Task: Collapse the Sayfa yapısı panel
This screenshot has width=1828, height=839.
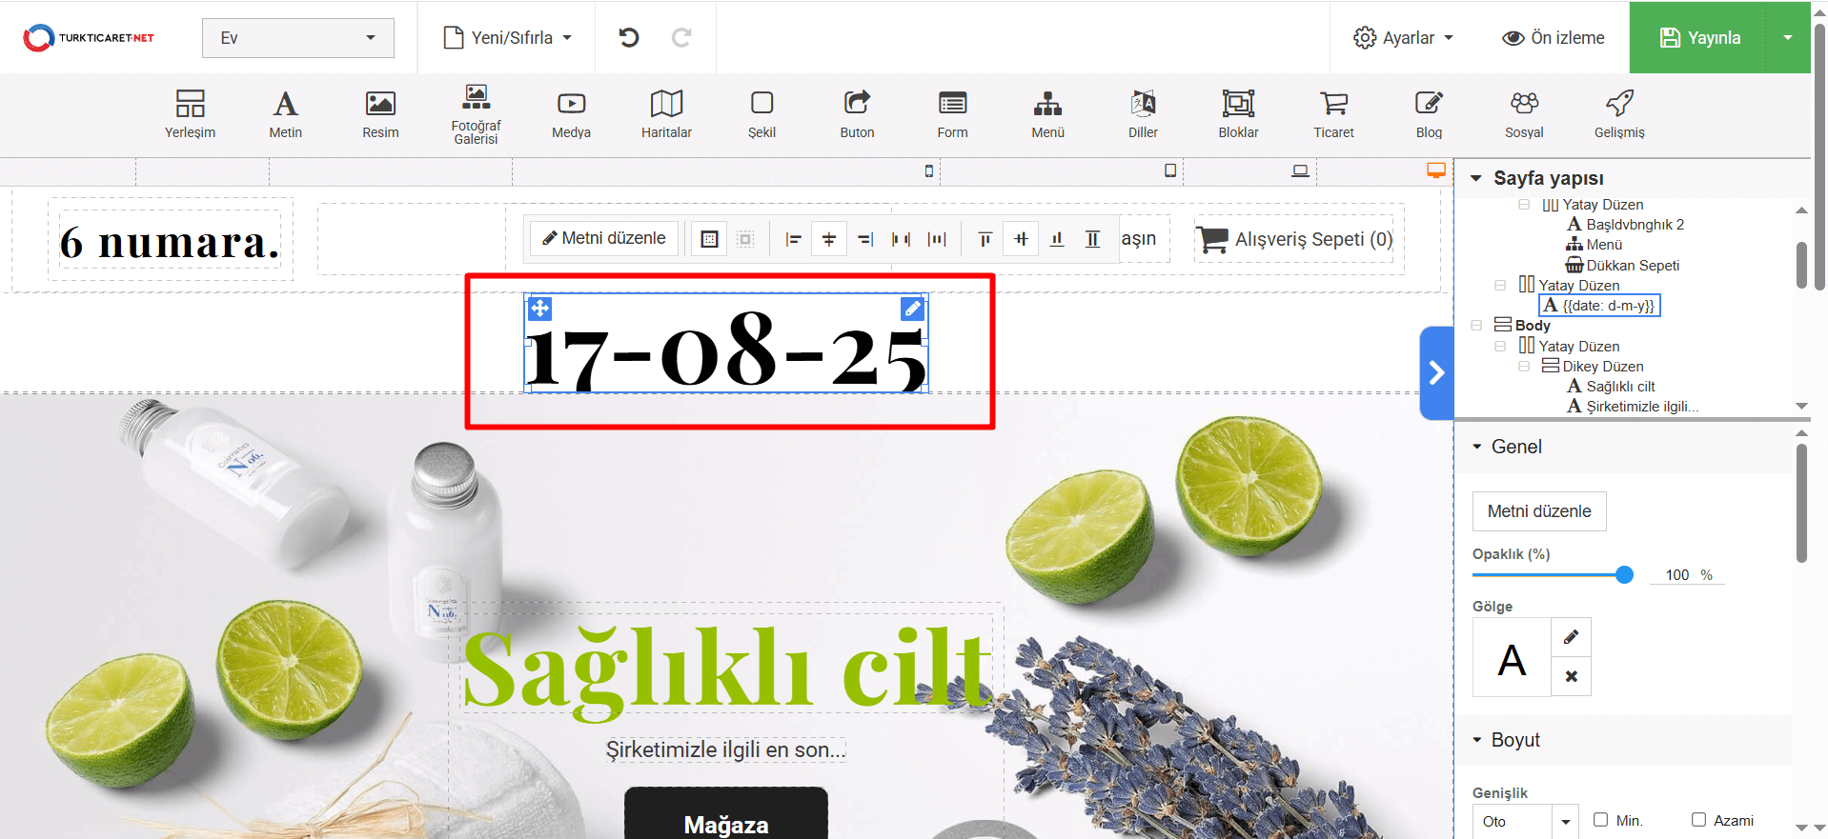Action: 1476,178
